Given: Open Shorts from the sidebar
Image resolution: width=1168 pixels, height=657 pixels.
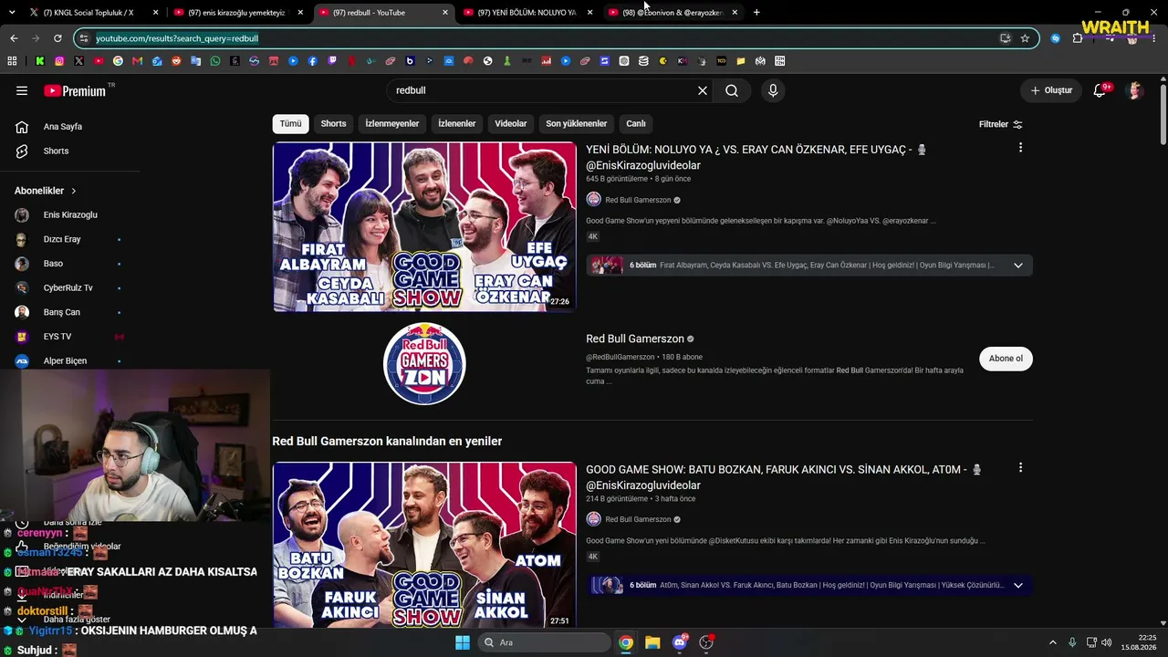Looking at the screenshot, I should [x=56, y=151].
